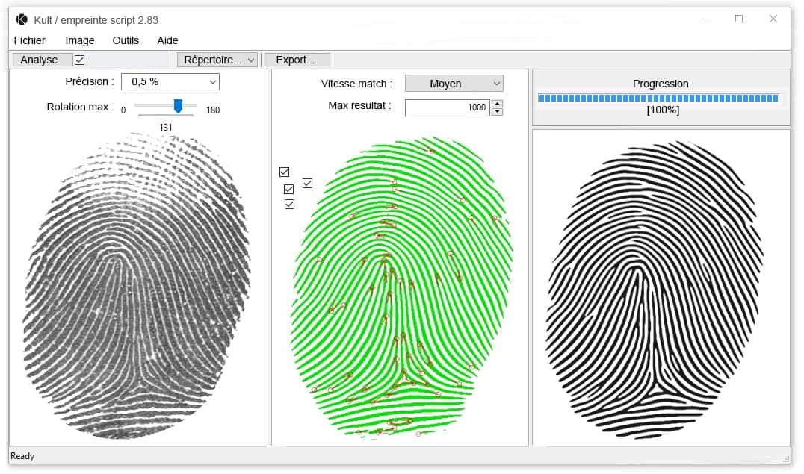This screenshot has height=474, width=804.
Task: Open the Fichier menu
Action: point(30,40)
